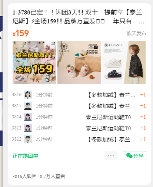Select order 3814 item 泰兰尼斯运动鞋
The width and height of the screenshot is (153, 187).
point(111,117)
